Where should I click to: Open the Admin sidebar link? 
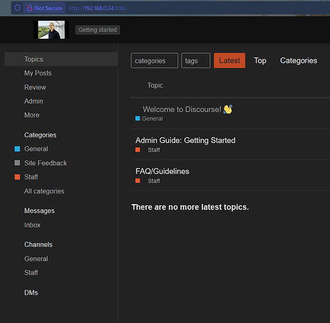click(34, 101)
